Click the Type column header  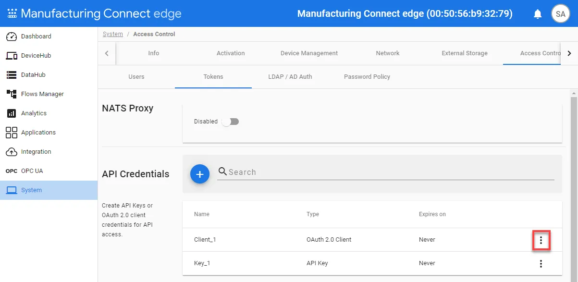pyautogui.click(x=313, y=214)
